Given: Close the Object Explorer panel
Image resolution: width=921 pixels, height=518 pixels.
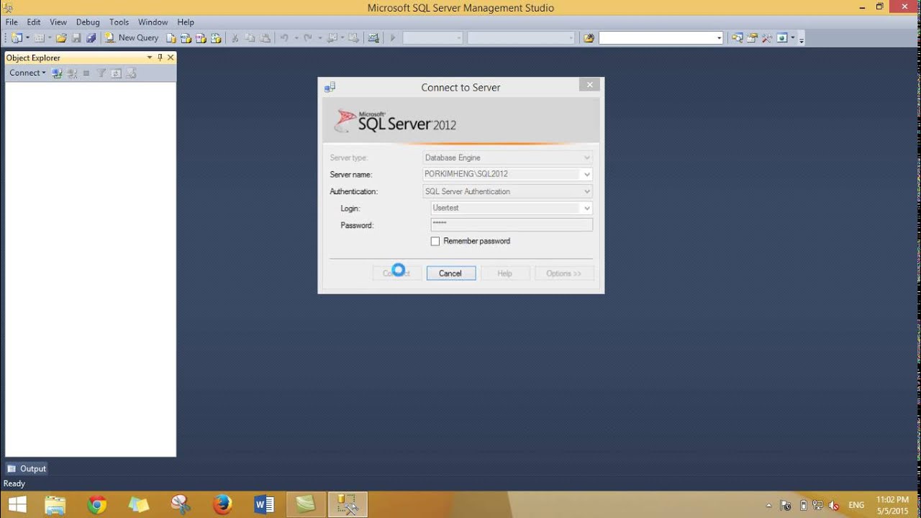Looking at the screenshot, I should point(171,58).
